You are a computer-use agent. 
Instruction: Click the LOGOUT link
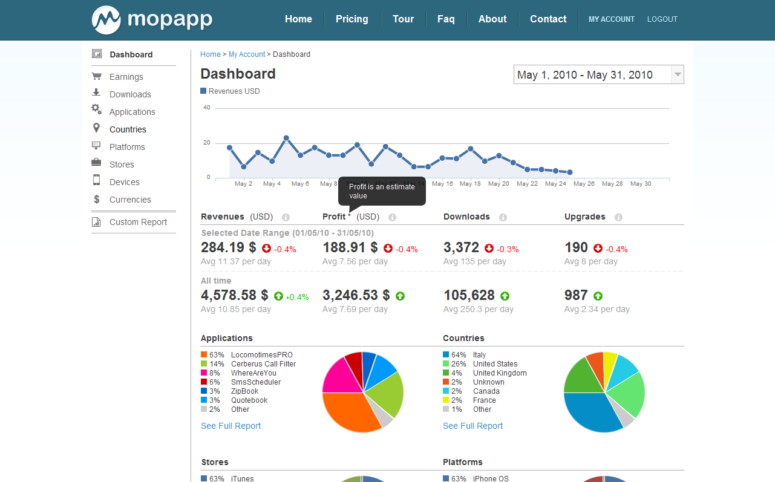662,19
